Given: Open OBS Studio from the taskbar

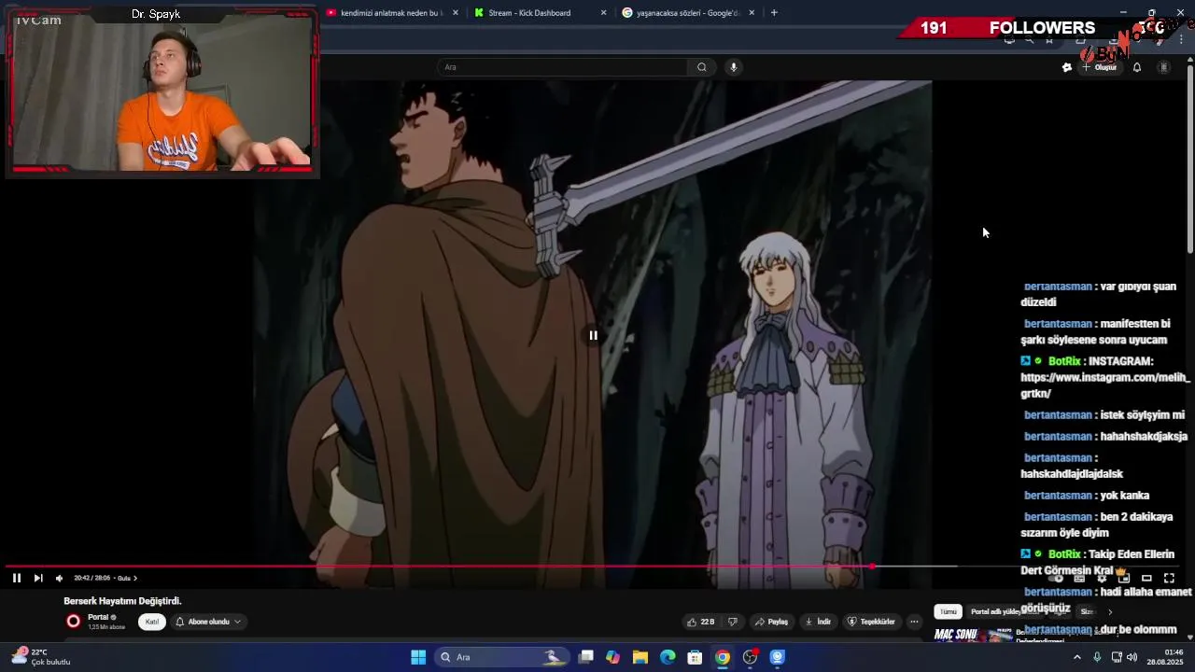Looking at the screenshot, I should pos(750,657).
